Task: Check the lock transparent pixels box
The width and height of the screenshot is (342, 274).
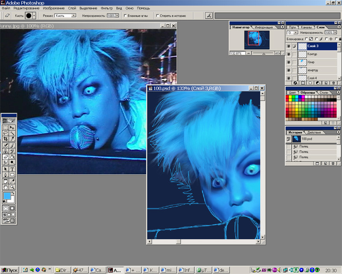Action: click(x=307, y=39)
